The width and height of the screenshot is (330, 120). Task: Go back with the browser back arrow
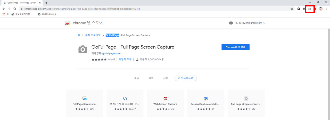(x=4, y=9)
